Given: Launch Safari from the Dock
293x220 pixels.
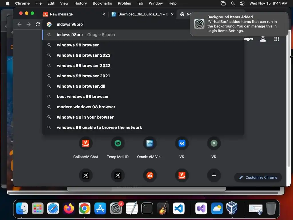Looking at the screenshot, I should (x=53, y=208).
